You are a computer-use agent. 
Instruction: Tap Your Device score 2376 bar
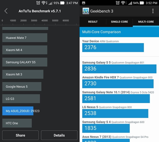click(x=113, y=48)
